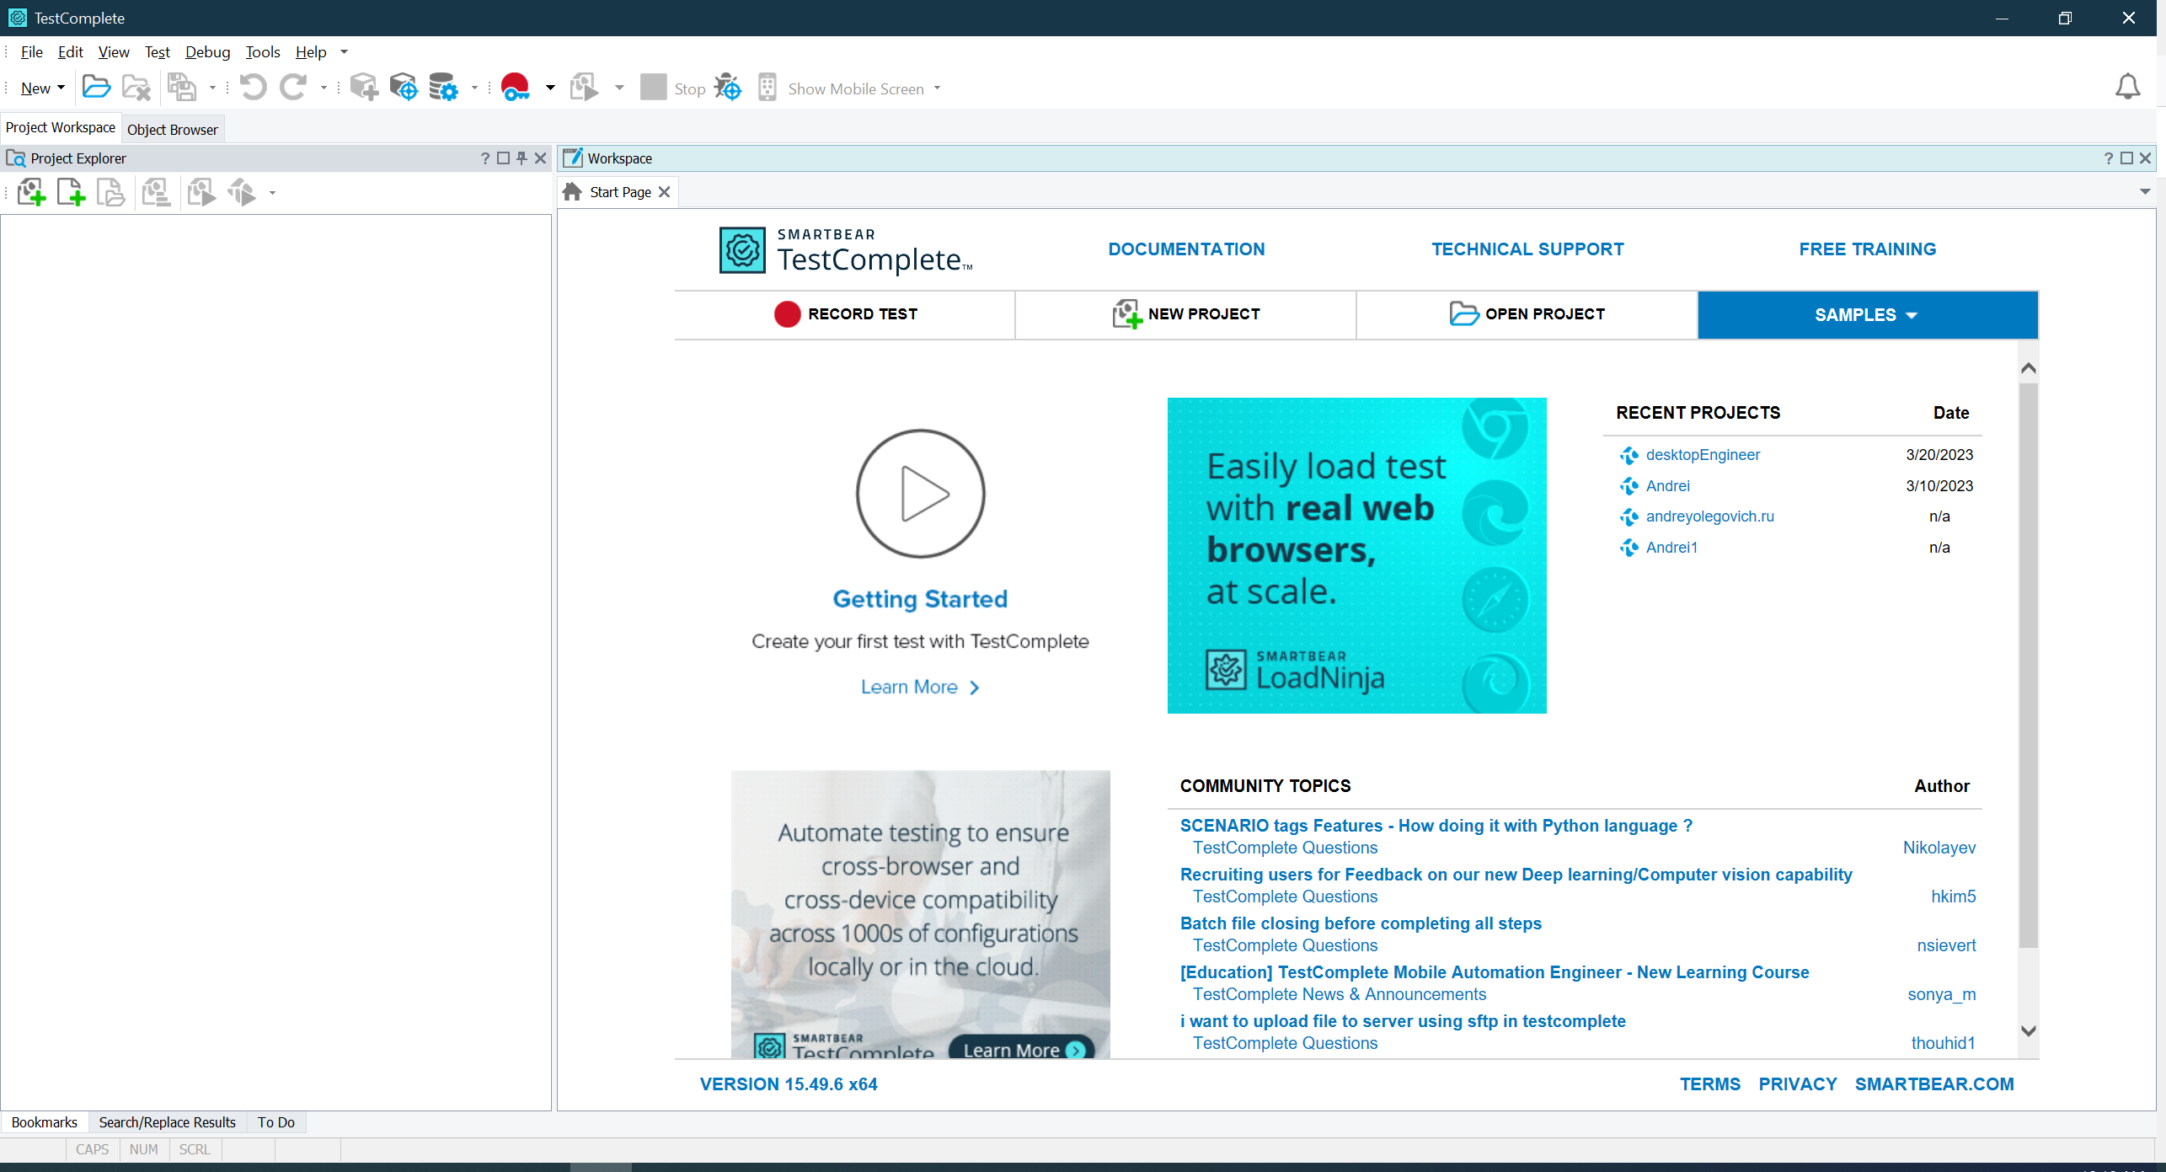This screenshot has height=1172, width=2166.
Task: Open the Debug menu
Action: click(x=207, y=52)
